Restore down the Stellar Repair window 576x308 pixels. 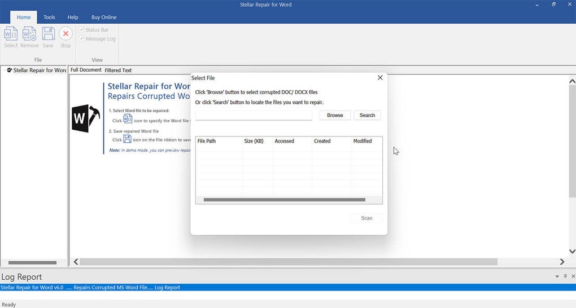pyautogui.click(x=553, y=5)
